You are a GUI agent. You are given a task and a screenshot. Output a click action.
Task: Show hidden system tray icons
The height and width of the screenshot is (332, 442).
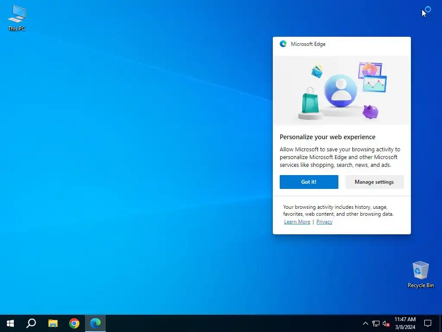(x=365, y=323)
